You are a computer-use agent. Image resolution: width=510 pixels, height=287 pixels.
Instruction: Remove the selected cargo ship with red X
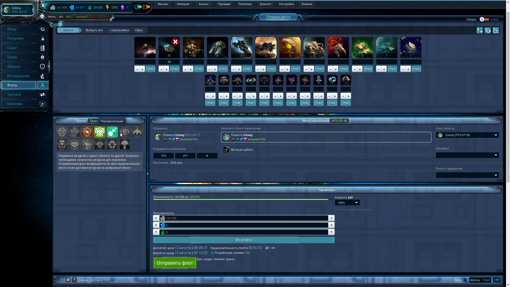(x=175, y=42)
